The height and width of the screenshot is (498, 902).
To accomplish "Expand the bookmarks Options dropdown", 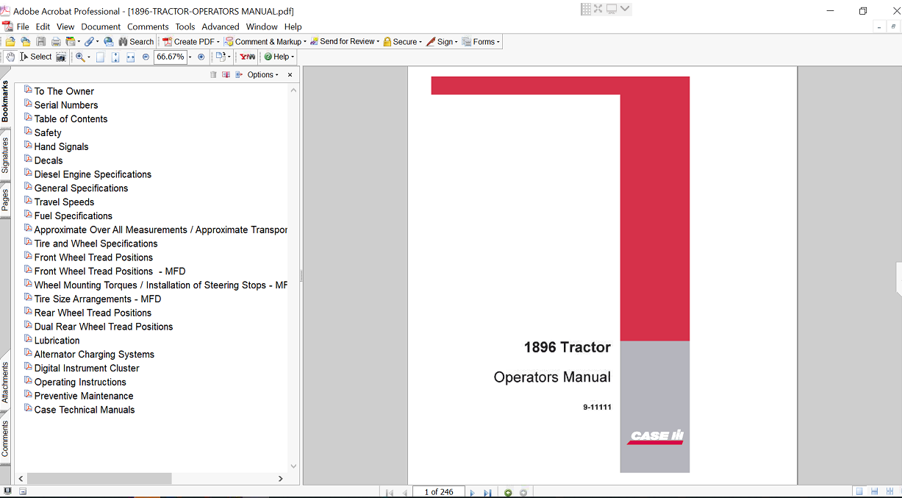I will pyautogui.click(x=262, y=75).
